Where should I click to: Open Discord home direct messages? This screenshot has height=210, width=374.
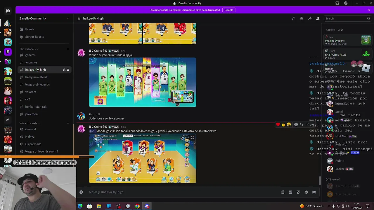pyautogui.click(x=8, y=11)
